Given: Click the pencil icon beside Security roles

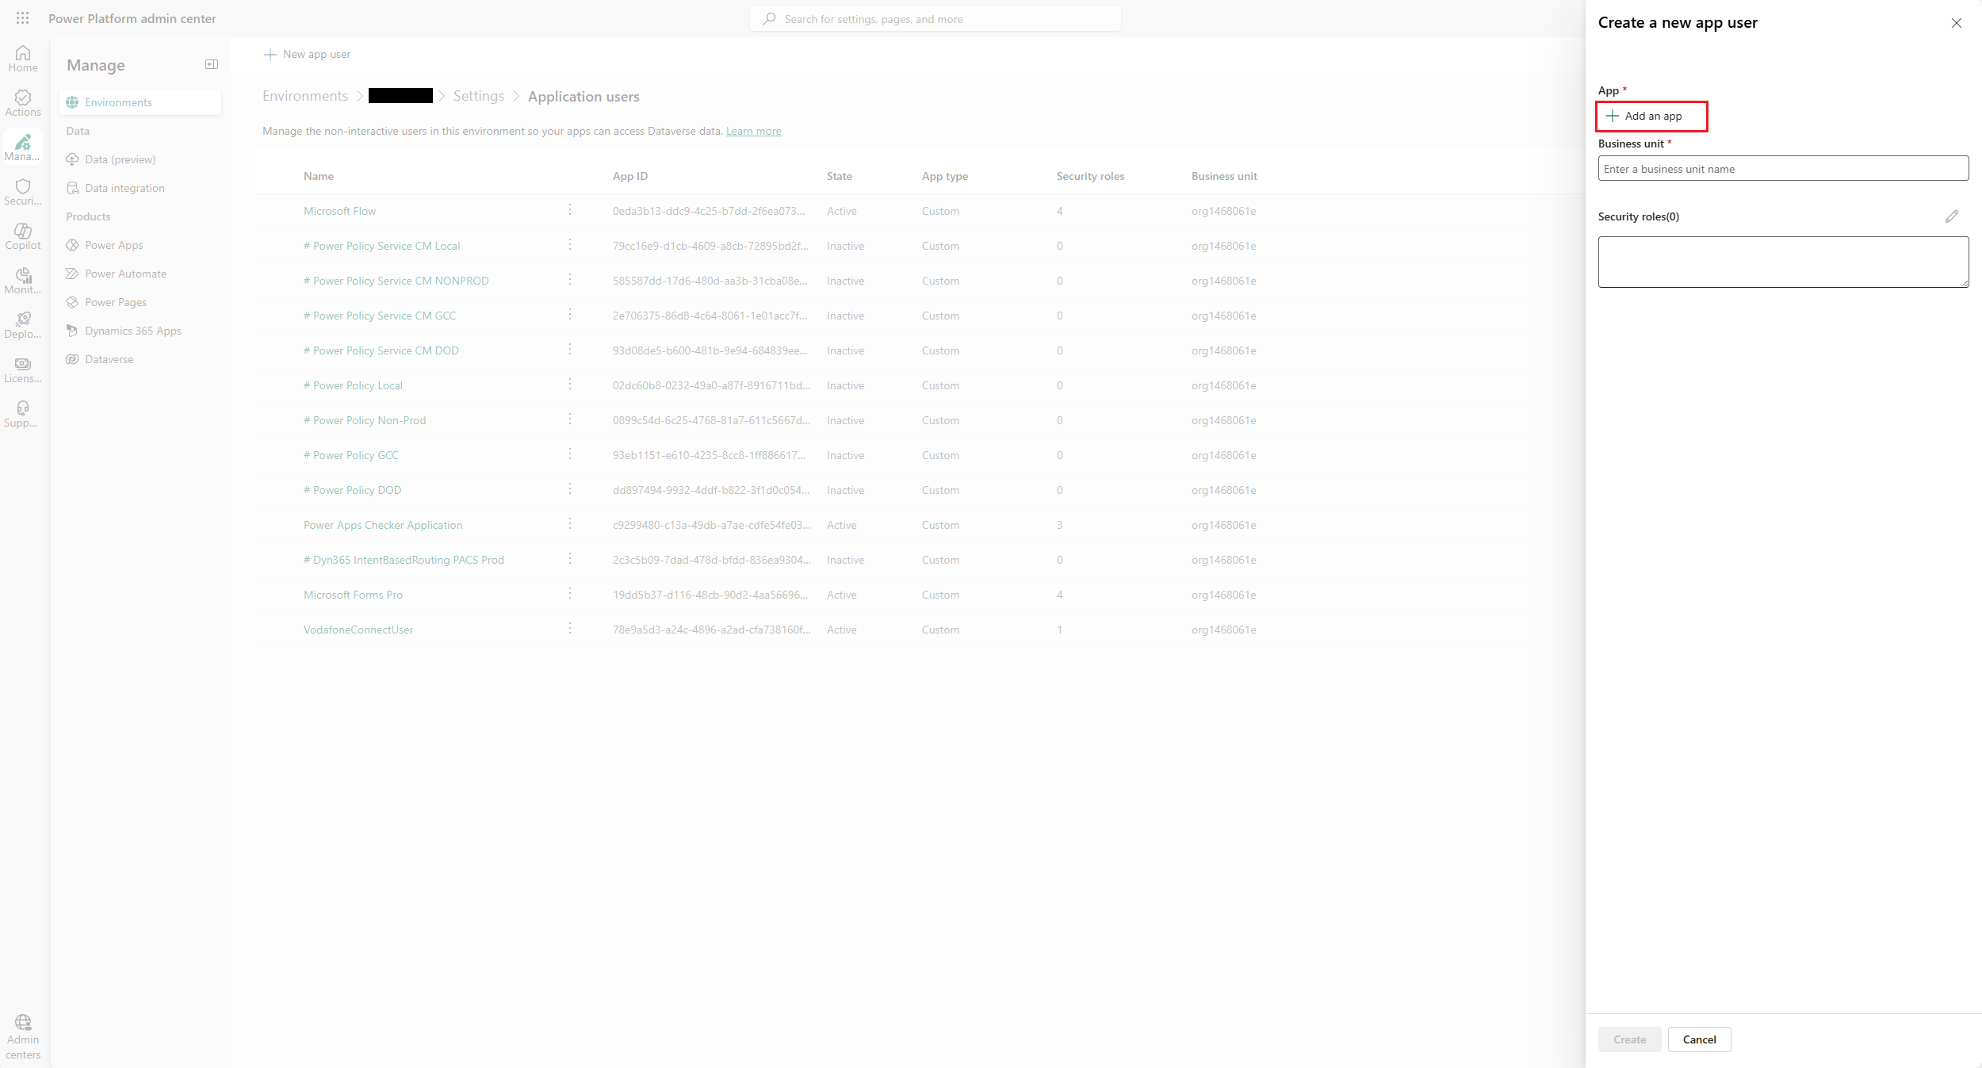Looking at the screenshot, I should [x=1951, y=216].
